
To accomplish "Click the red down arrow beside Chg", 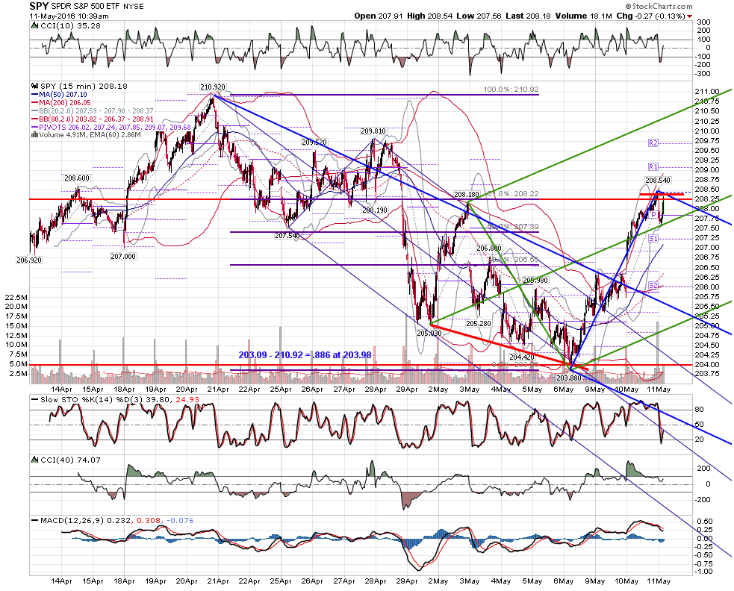I will 689,16.
